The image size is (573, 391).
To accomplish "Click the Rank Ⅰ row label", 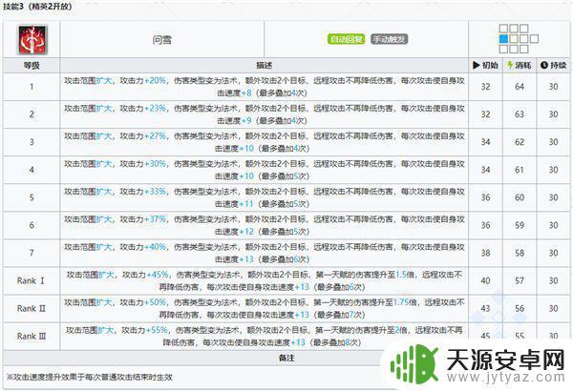I will (x=32, y=280).
